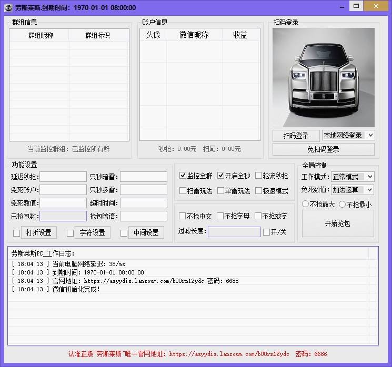Open 字符设置 settings
The width and height of the screenshot is (392, 367).
(x=92, y=232)
